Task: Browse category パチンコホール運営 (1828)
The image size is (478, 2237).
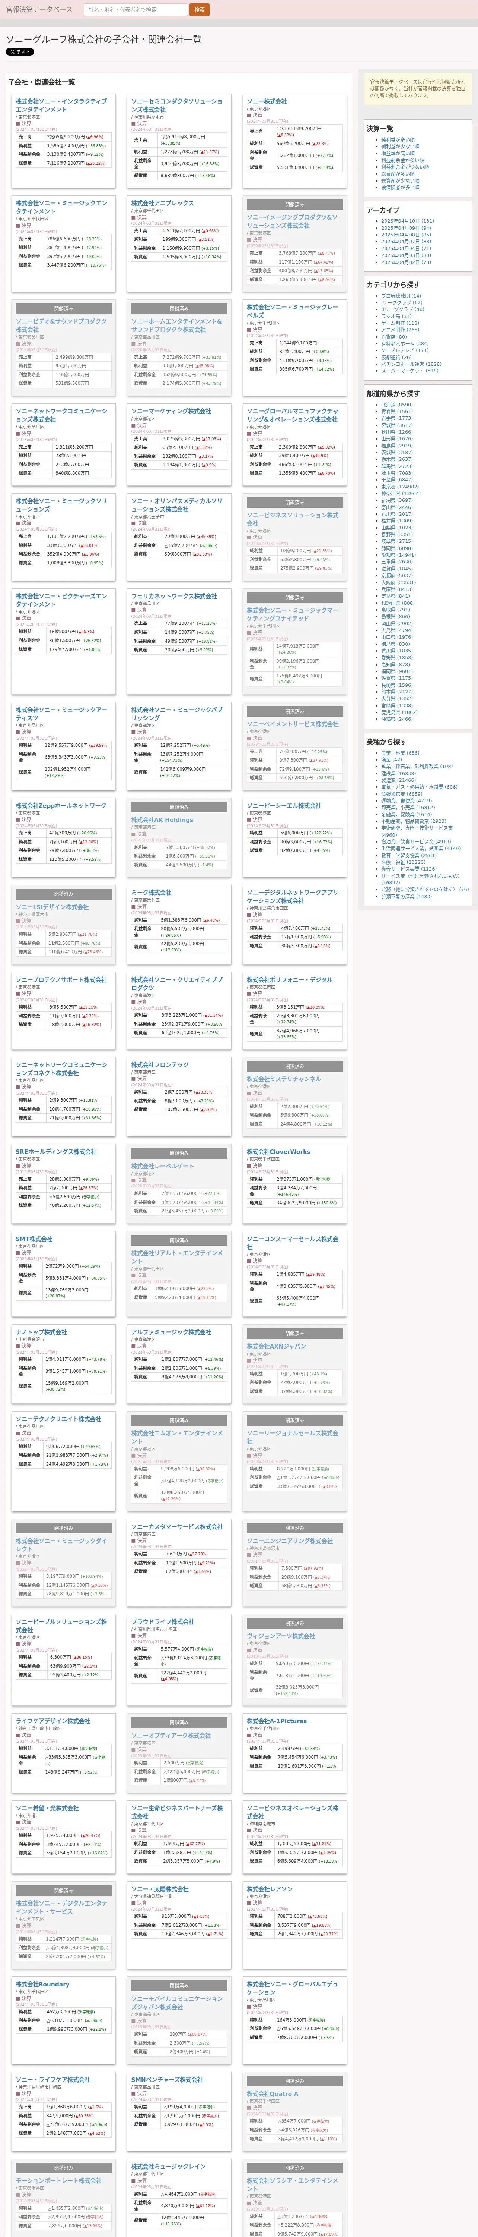Action: pyautogui.click(x=411, y=364)
